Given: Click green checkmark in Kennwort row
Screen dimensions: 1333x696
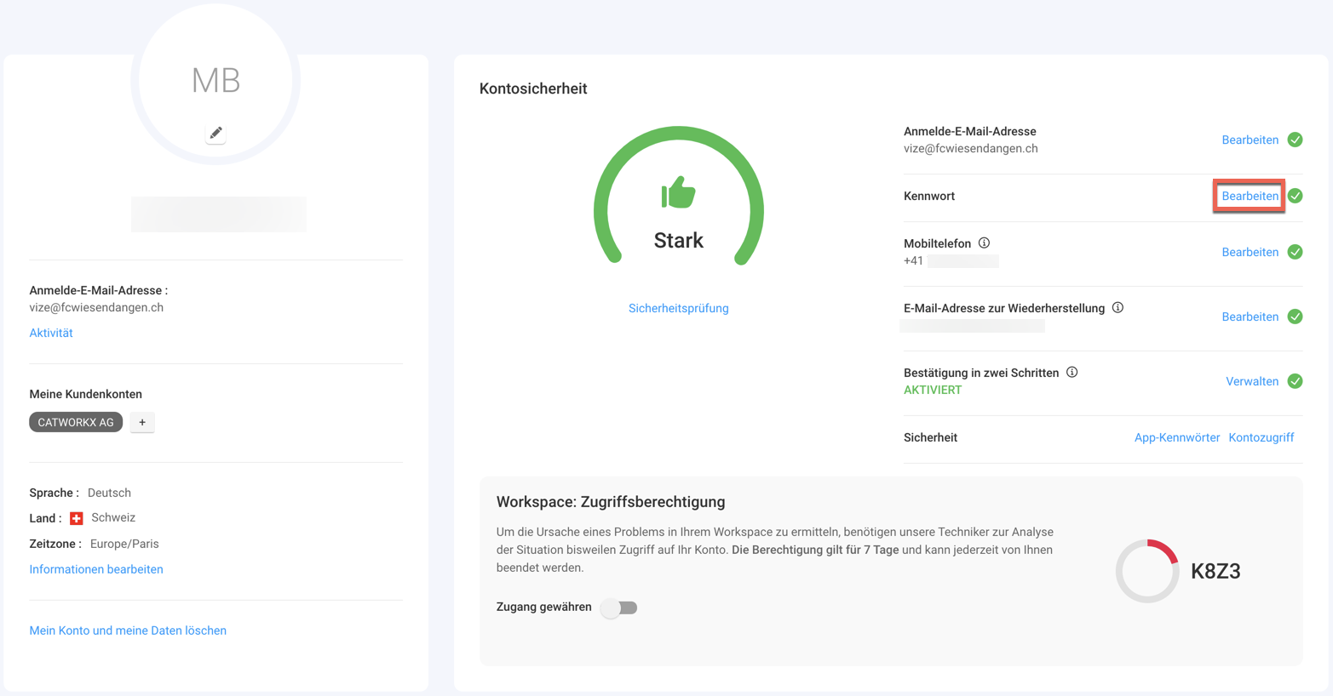Looking at the screenshot, I should pyautogui.click(x=1295, y=197).
